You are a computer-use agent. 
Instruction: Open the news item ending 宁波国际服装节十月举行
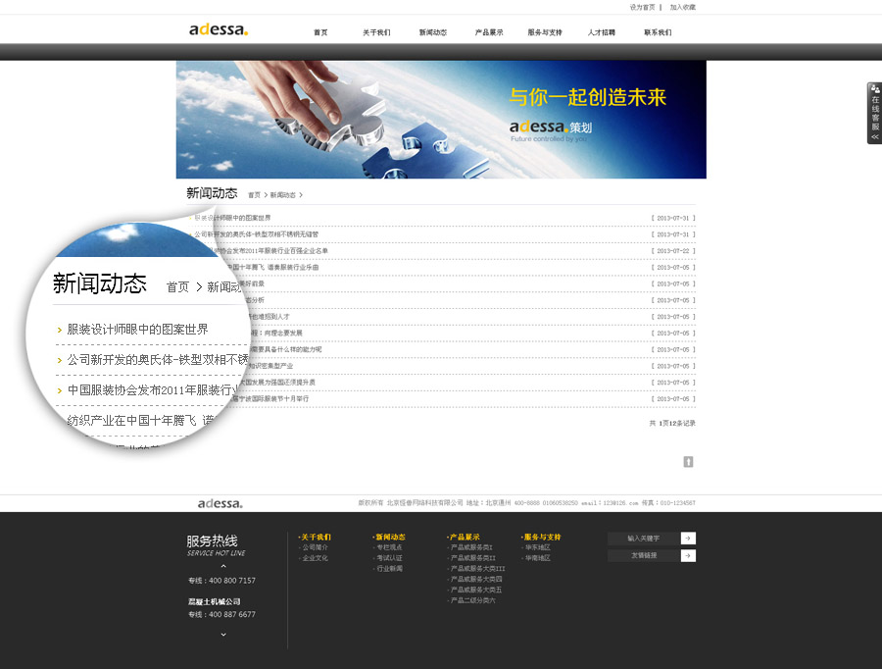(x=271, y=398)
